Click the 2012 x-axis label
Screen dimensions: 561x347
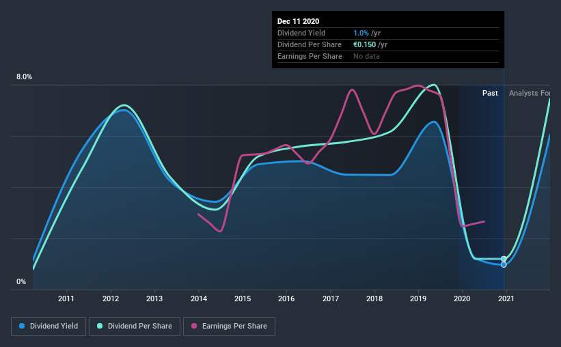pyautogui.click(x=111, y=299)
